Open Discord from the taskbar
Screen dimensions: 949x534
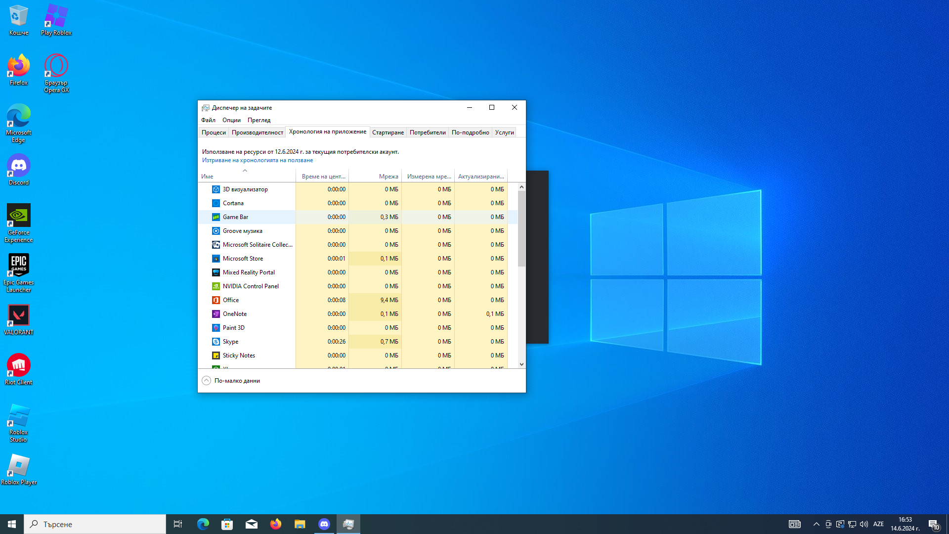324,524
